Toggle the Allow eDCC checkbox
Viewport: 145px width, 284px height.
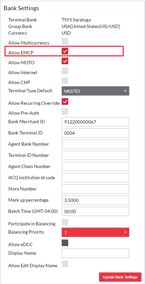click(x=65, y=243)
